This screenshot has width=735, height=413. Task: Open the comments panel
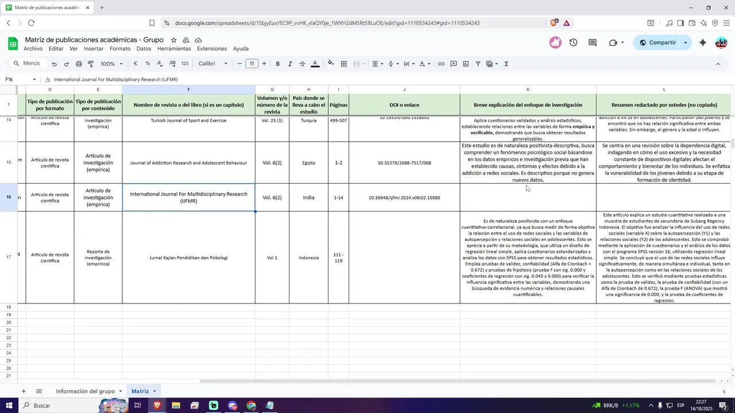pos(593,42)
